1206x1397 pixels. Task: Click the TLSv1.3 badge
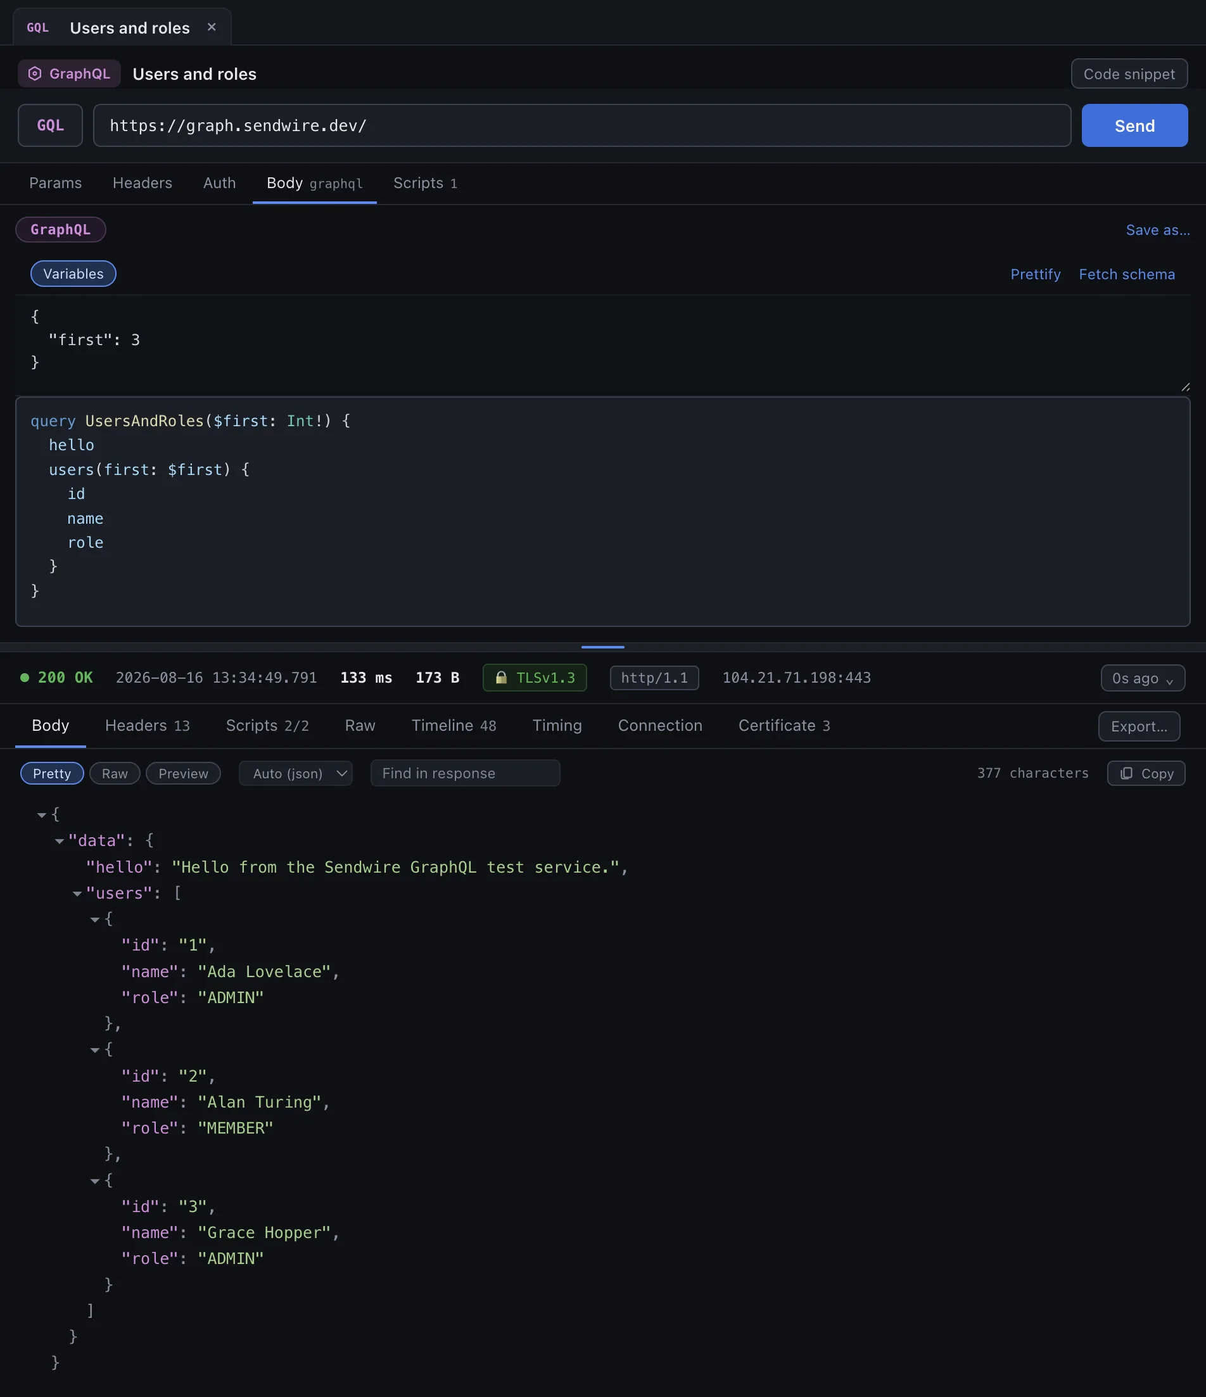(x=535, y=678)
